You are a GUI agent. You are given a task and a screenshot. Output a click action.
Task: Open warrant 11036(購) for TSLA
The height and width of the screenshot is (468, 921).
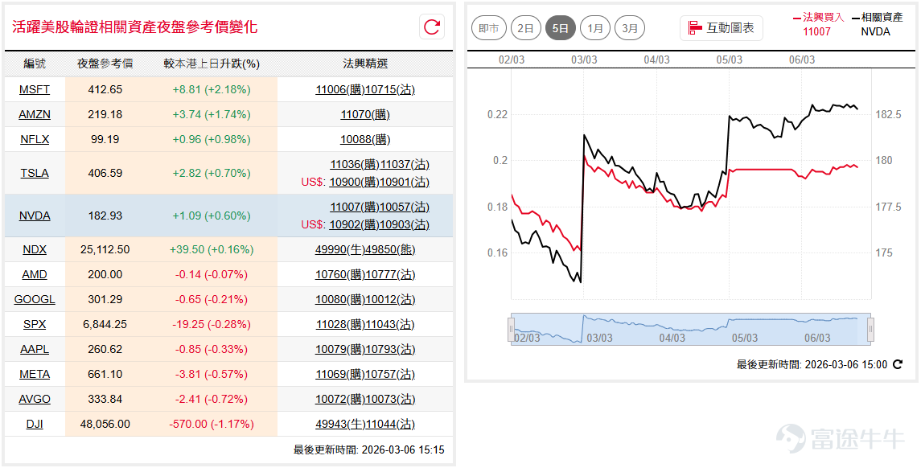[x=355, y=164]
